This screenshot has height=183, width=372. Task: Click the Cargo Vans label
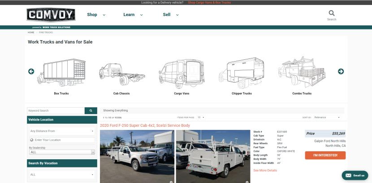coord(182,93)
